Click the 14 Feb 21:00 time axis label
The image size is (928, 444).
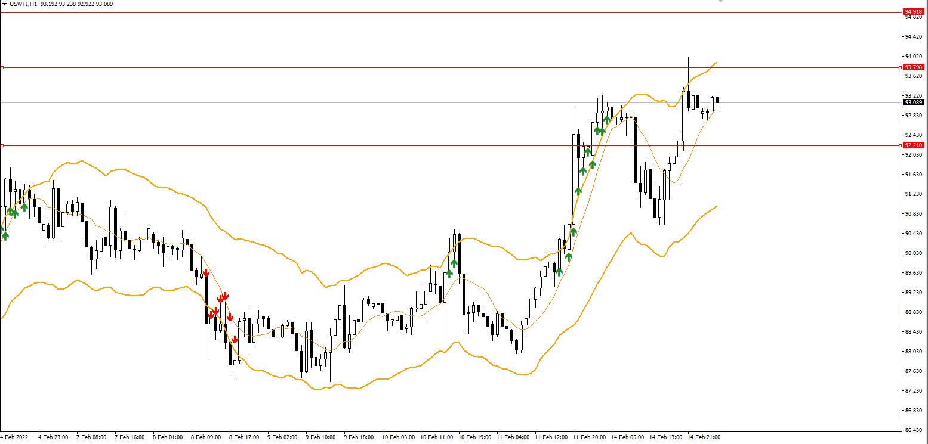pyautogui.click(x=704, y=437)
